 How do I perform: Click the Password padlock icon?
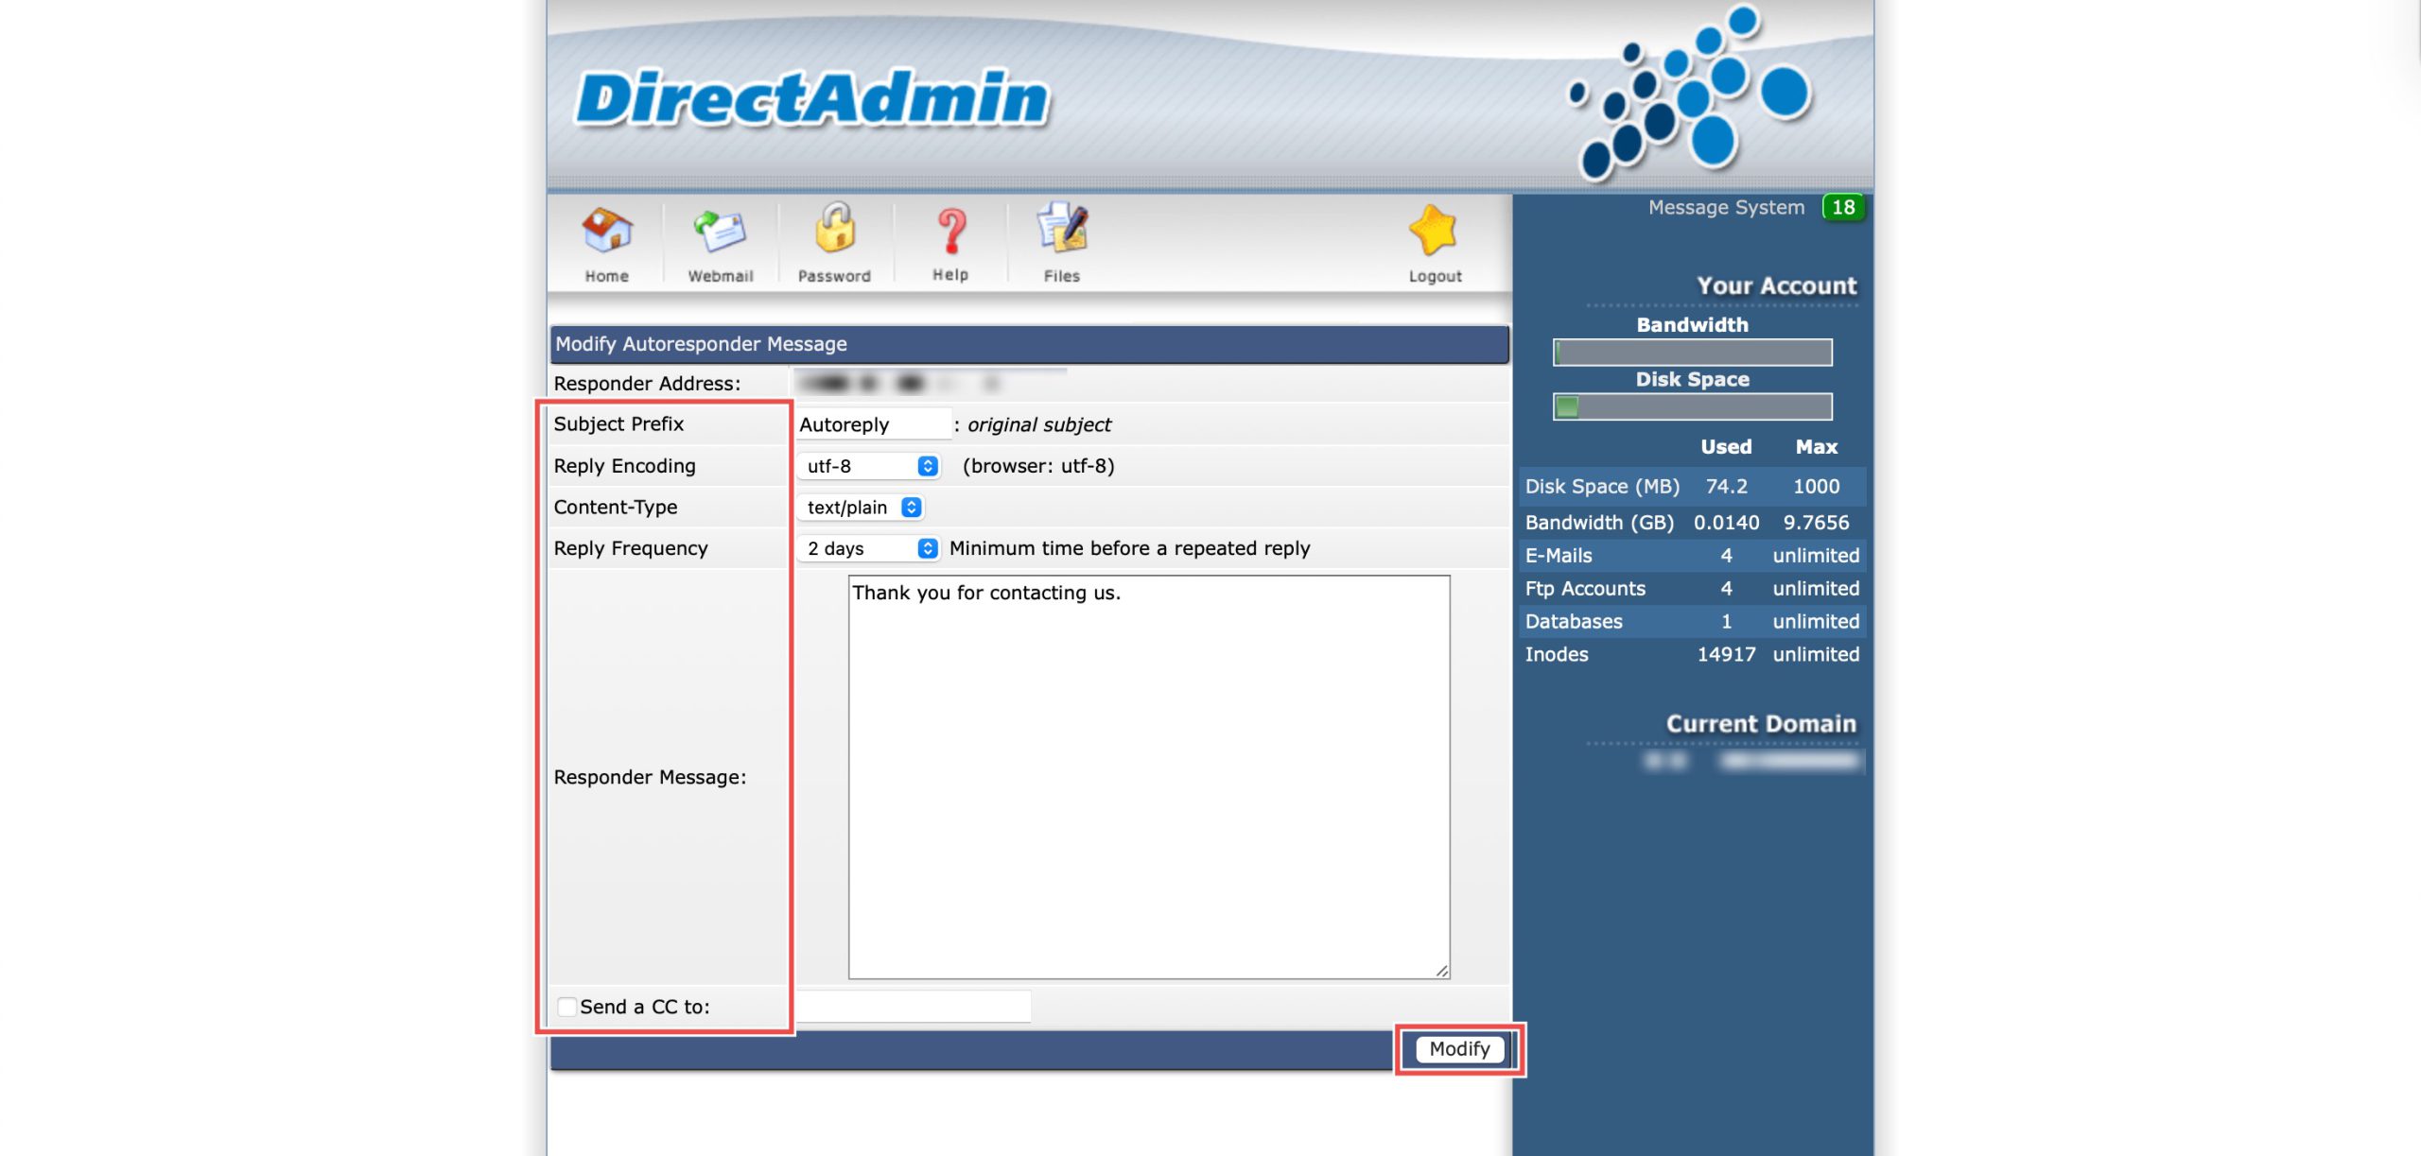834,230
